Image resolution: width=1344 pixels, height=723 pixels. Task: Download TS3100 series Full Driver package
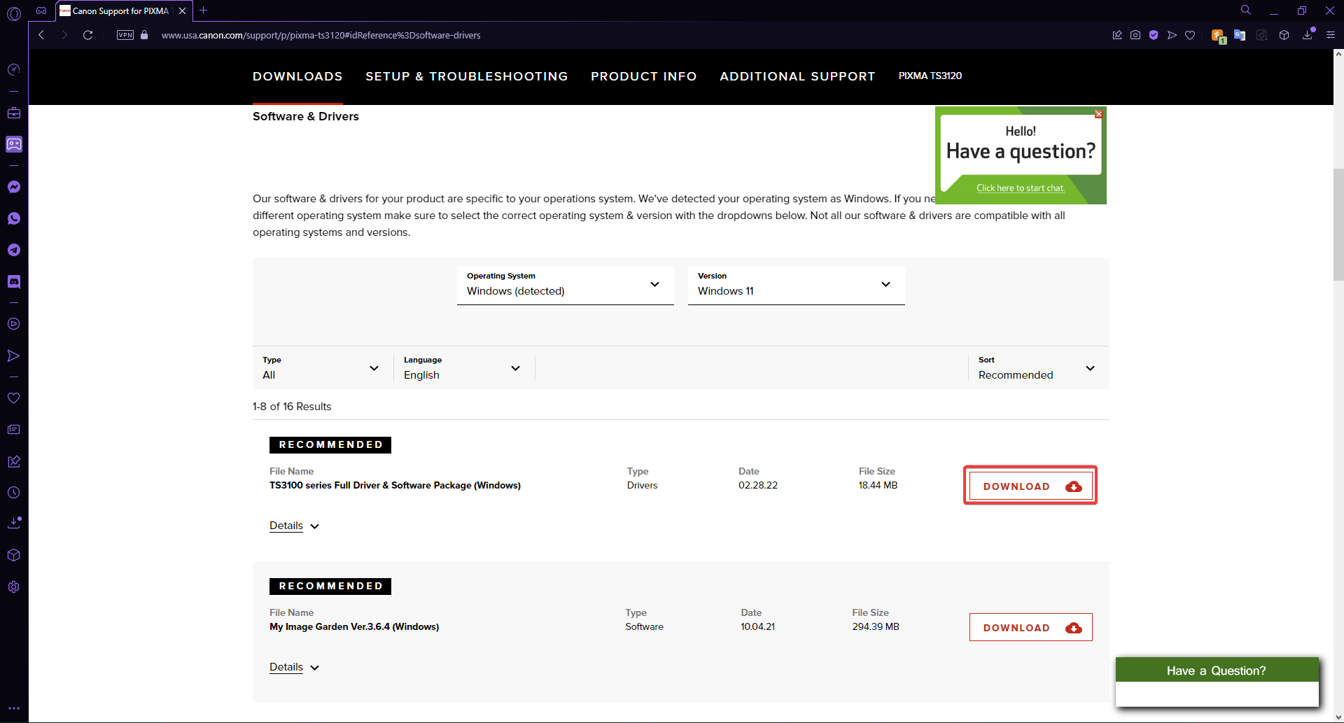point(1030,486)
